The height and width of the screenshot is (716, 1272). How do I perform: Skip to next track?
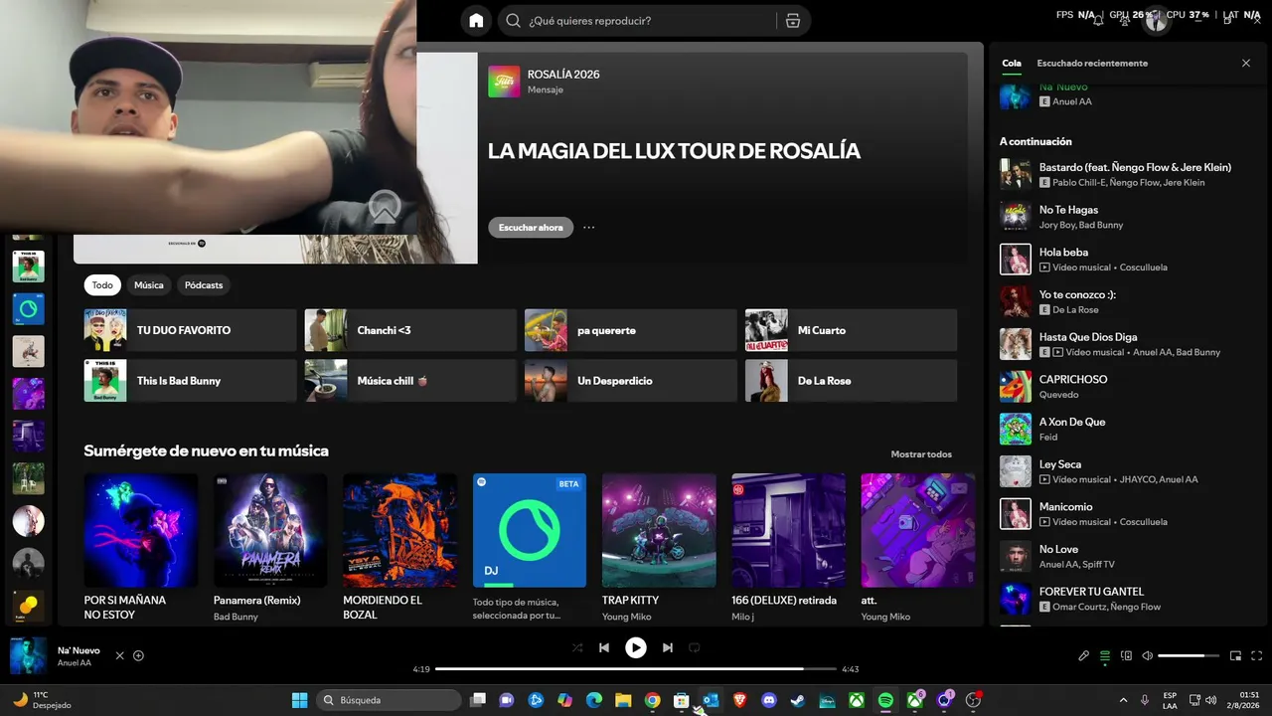668,647
